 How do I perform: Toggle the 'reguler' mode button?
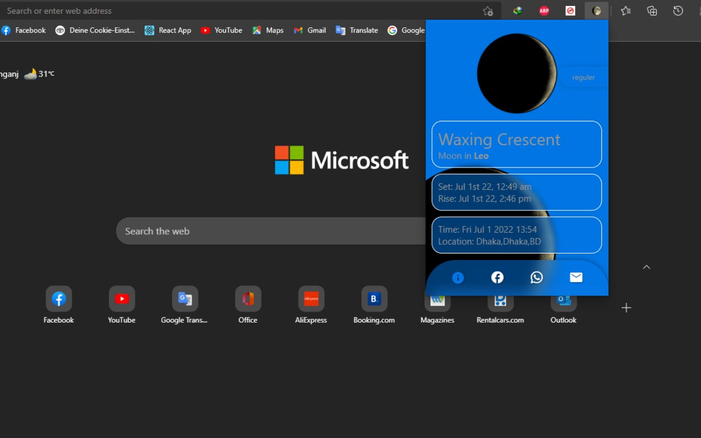click(x=583, y=77)
